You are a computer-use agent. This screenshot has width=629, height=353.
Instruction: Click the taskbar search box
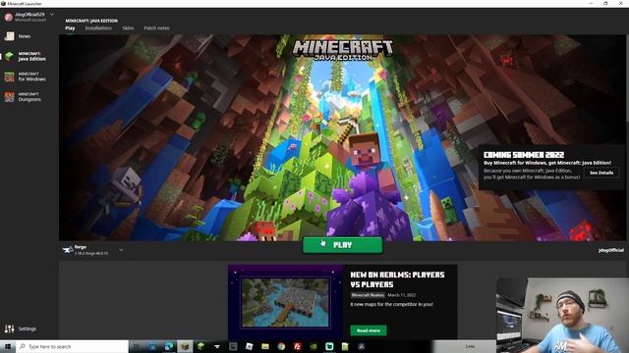pos(72,346)
